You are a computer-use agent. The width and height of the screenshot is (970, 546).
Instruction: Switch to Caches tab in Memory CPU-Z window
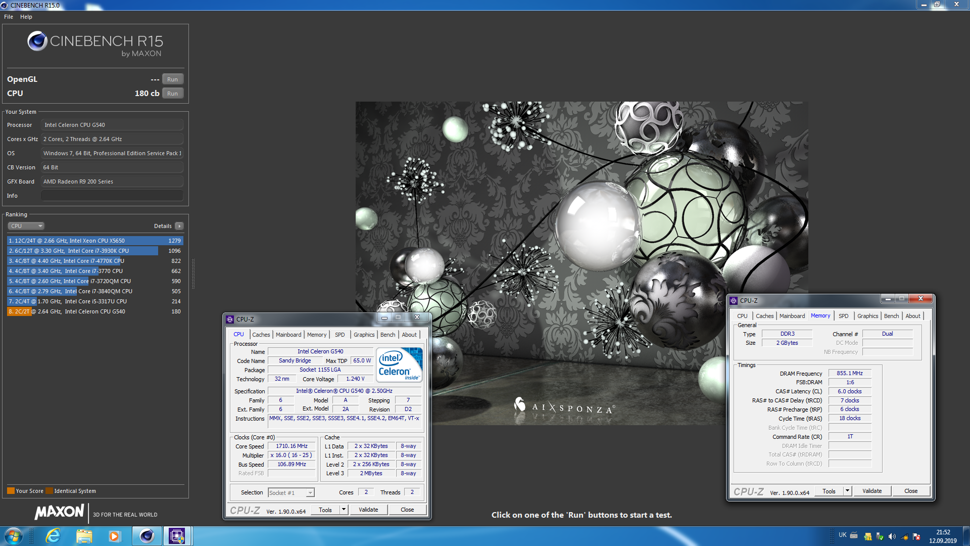pos(765,316)
